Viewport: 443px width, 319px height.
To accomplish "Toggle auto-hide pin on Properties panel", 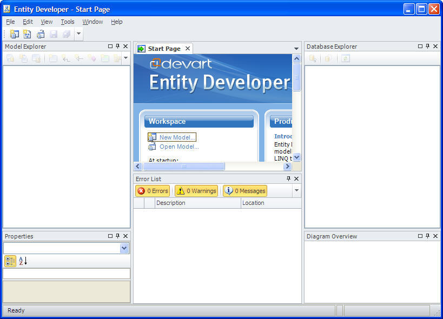I will tap(118, 236).
